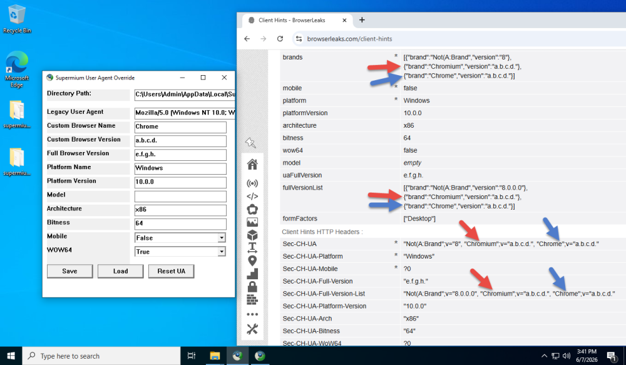Click the Bitness field
The image size is (626, 365).
[180, 224]
